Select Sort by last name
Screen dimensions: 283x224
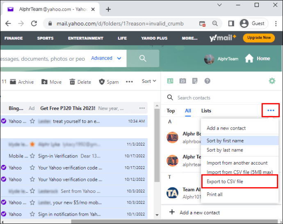click(x=240, y=150)
